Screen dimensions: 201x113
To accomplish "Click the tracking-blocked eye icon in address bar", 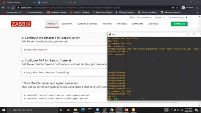I will (173, 8).
